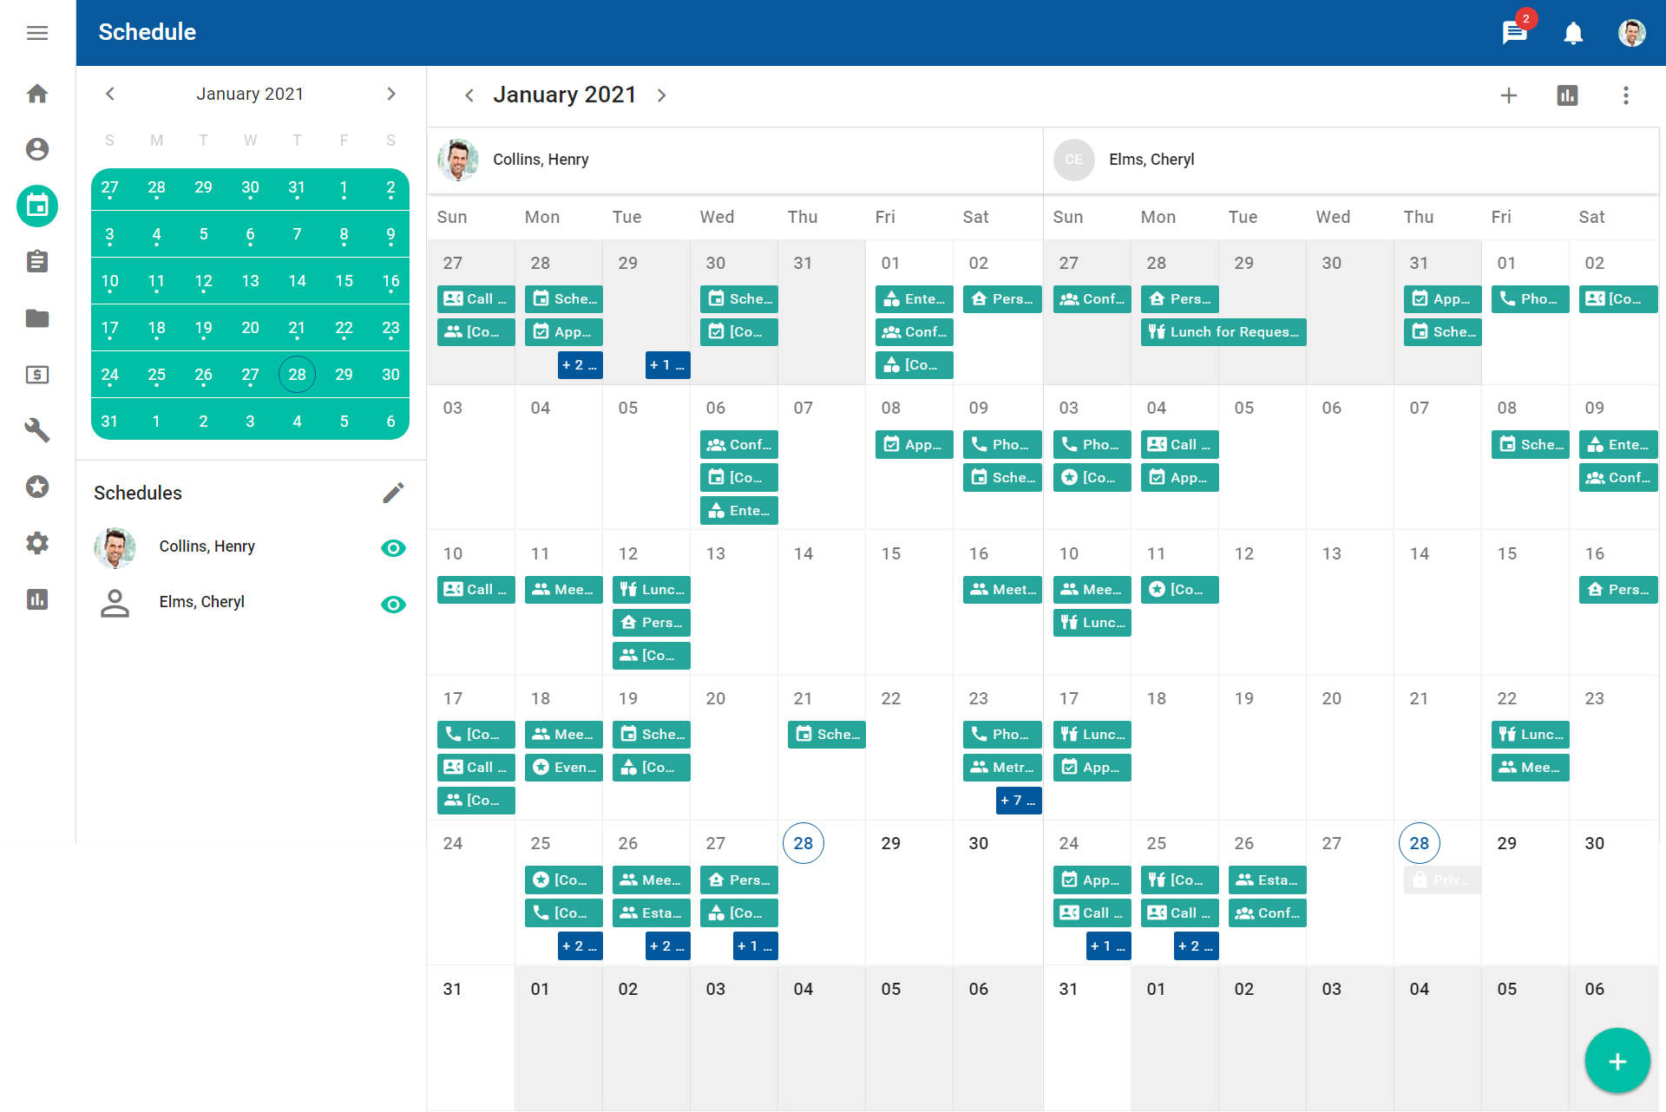Image resolution: width=1666 pixels, height=1112 pixels.
Task: Select the folder/documents icon in sidebar
Action: (36, 318)
